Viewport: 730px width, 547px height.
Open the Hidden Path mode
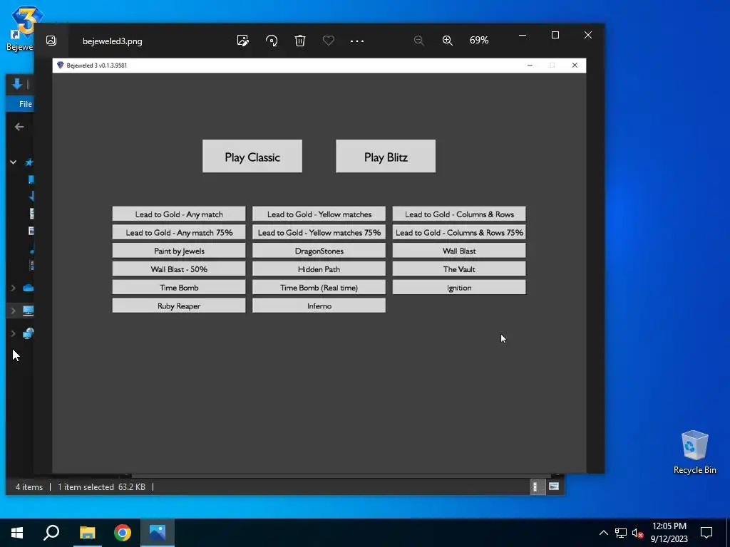coord(319,269)
